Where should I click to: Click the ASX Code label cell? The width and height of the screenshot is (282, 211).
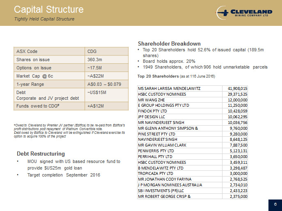49,51
